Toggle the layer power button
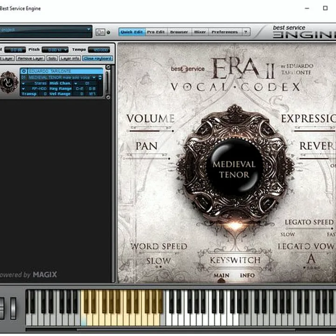The image size is (336, 336). point(24,71)
